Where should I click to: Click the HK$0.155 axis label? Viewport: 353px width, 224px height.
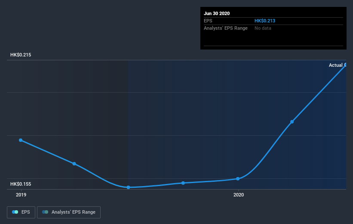21,184
